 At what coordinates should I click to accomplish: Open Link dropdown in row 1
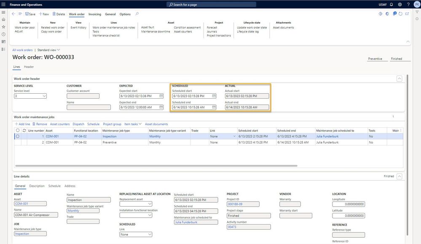tap(234, 136)
